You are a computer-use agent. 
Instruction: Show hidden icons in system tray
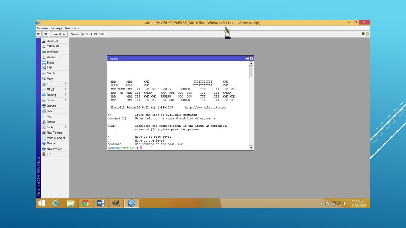coord(322,203)
